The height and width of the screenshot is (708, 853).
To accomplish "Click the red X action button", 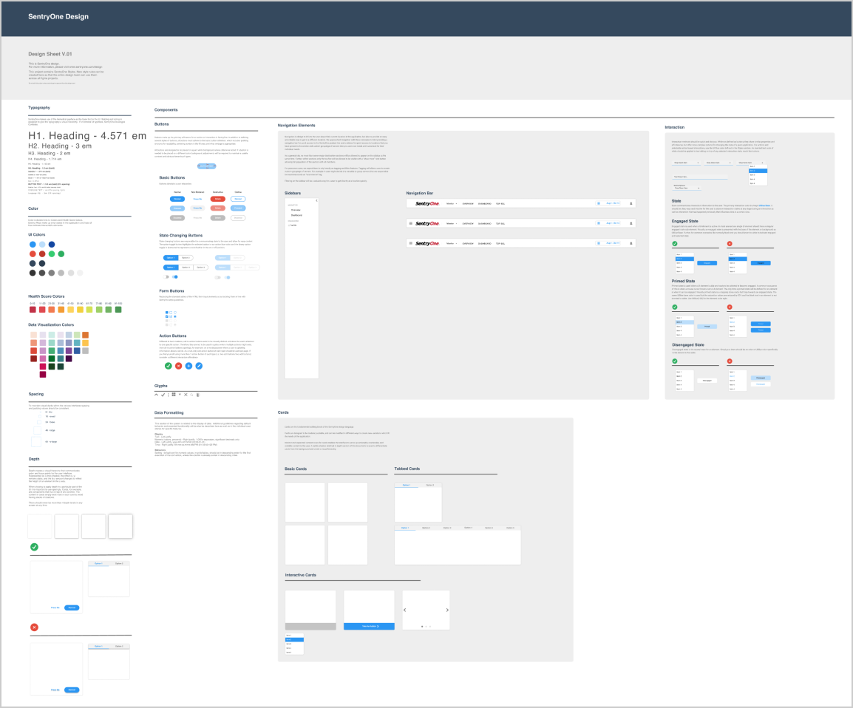I will tap(178, 366).
